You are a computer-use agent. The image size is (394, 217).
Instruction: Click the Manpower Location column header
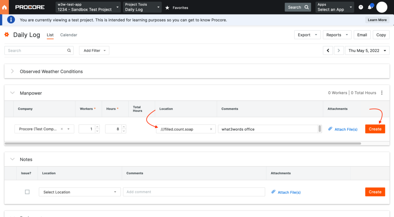(x=166, y=109)
